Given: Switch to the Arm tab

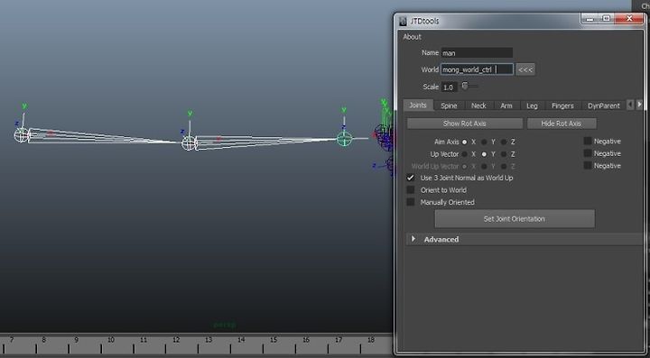Looking at the screenshot, I should point(506,106).
